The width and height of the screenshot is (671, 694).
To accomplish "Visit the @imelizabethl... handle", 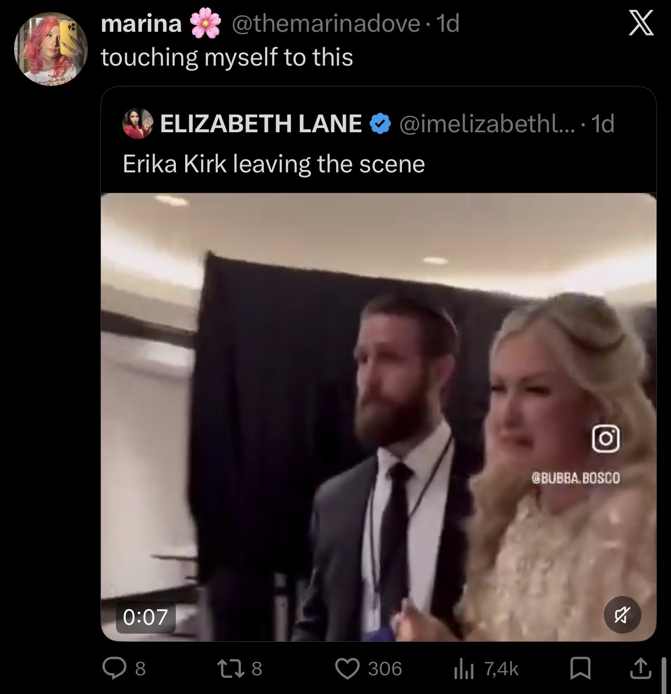I will click(485, 124).
